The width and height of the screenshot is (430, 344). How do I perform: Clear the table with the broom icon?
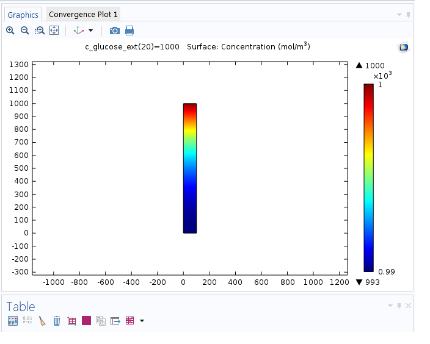pyautogui.click(x=42, y=321)
